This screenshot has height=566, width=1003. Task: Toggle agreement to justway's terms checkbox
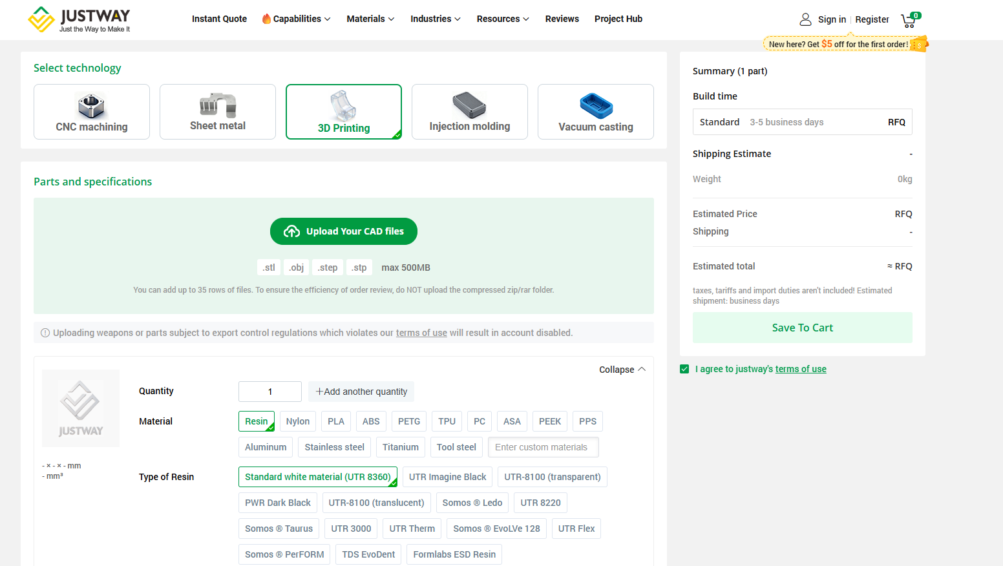(x=684, y=369)
